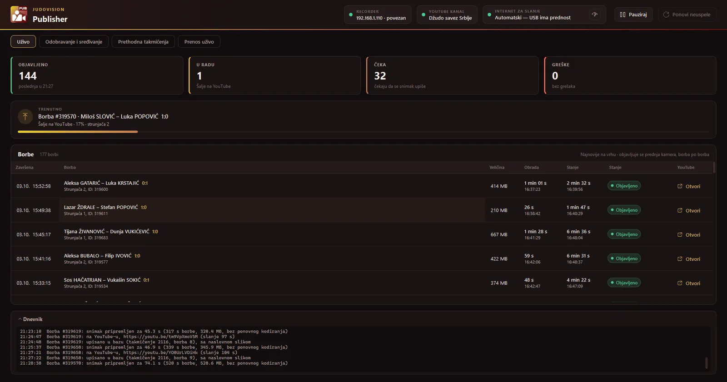The width and height of the screenshot is (727, 382).
Task: Click the Greške 0 summary card
Action: (630, 75)
